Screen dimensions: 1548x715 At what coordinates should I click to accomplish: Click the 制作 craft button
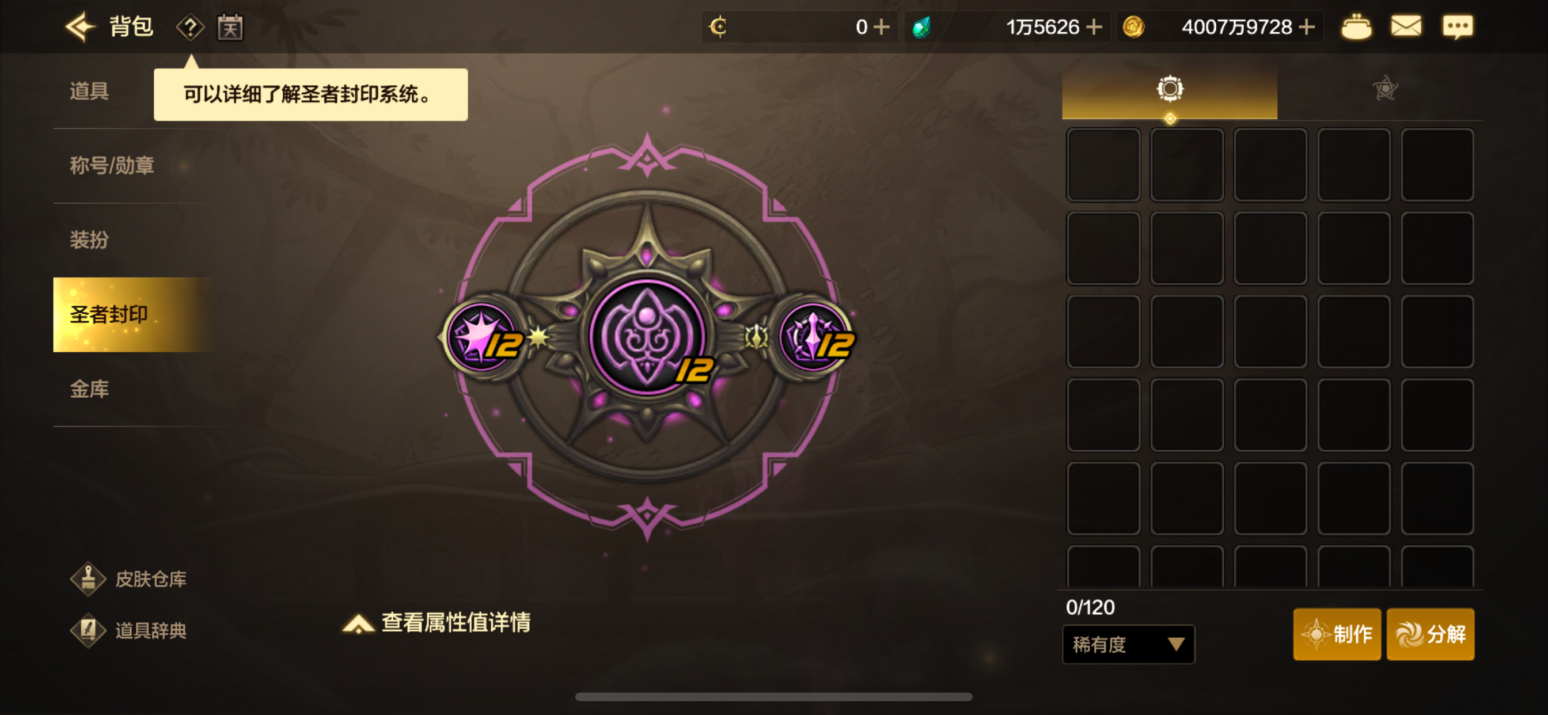point(1337,634)
